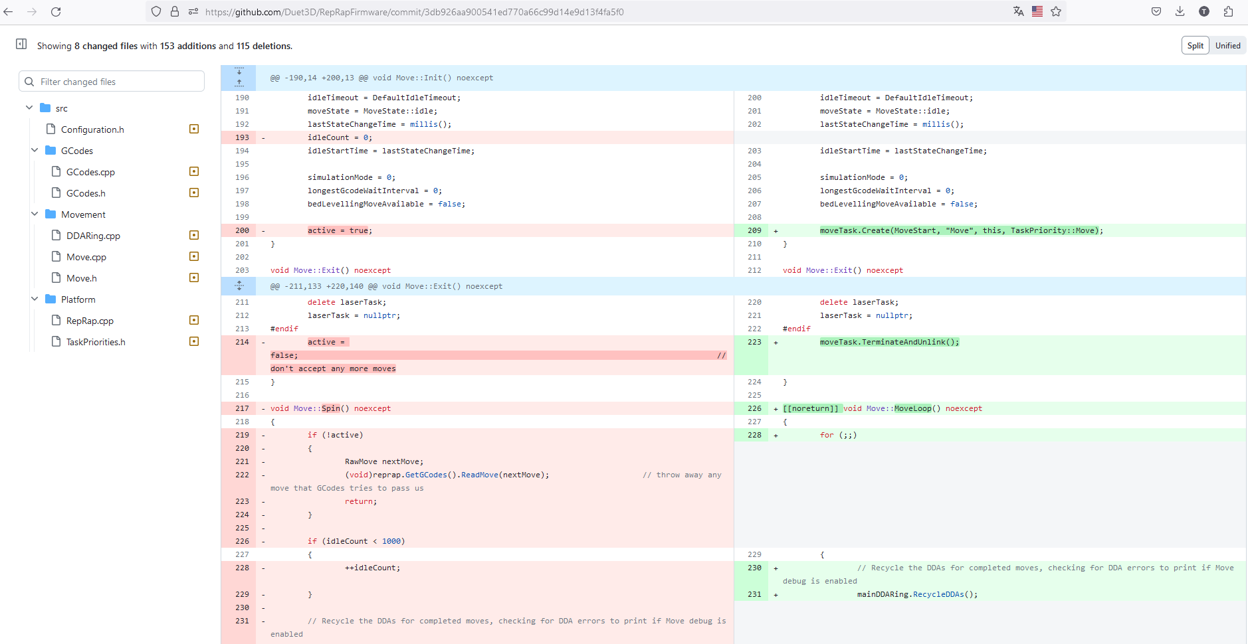
Task: Select left line number 200
Action: click(x=242, y=230)
